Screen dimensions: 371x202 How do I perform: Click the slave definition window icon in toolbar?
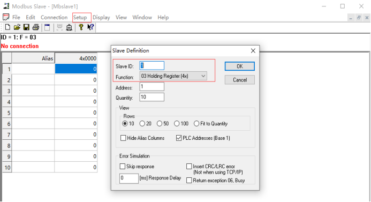[x=47, y=27]
